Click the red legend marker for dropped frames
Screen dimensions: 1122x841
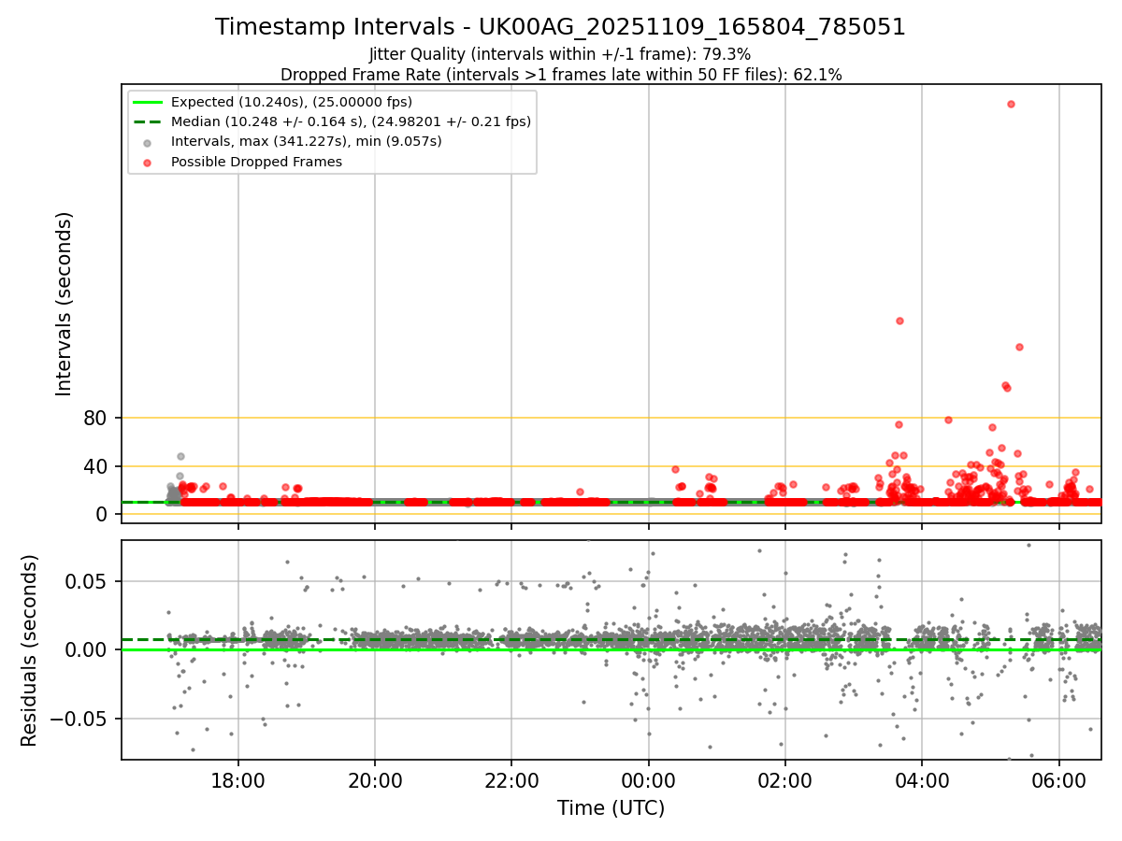tap(149, 162)
